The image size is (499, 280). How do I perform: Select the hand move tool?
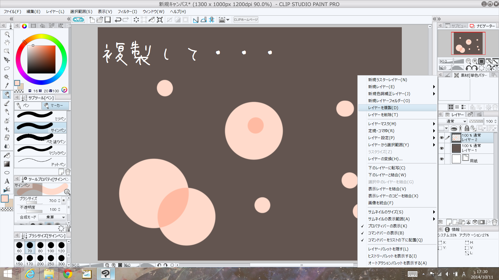click(7, 43)
